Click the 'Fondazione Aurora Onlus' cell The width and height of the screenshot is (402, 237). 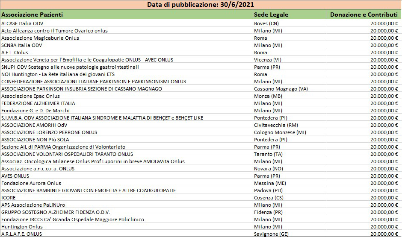[x=127, y=183]
